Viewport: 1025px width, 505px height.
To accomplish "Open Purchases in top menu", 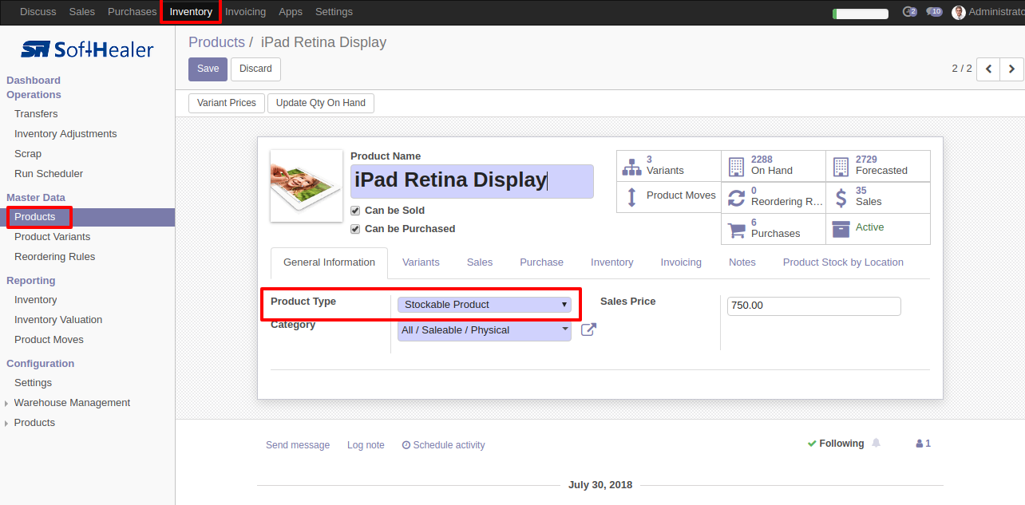I will pyautogui.click(x=133, y=12).
